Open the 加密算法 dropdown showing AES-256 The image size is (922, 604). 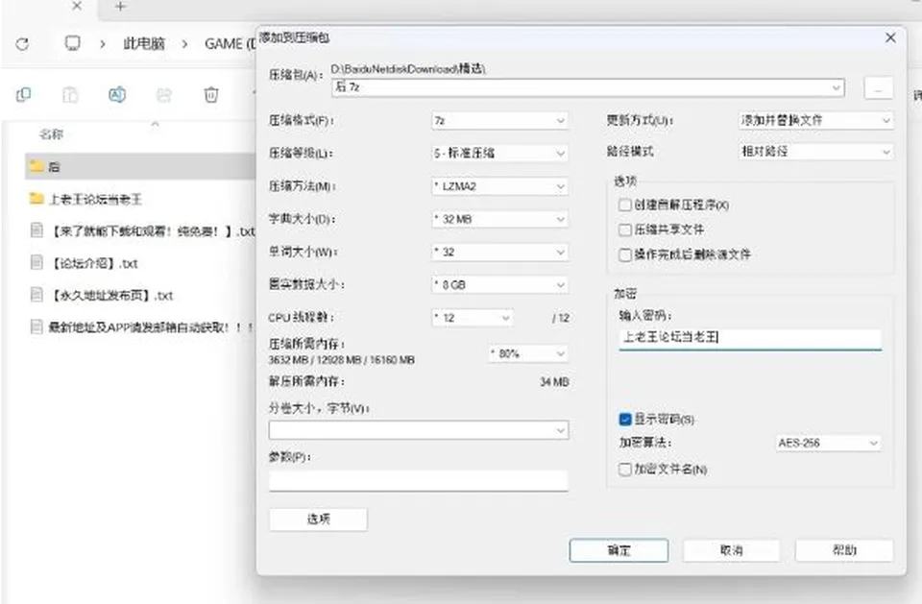point(829,443)
